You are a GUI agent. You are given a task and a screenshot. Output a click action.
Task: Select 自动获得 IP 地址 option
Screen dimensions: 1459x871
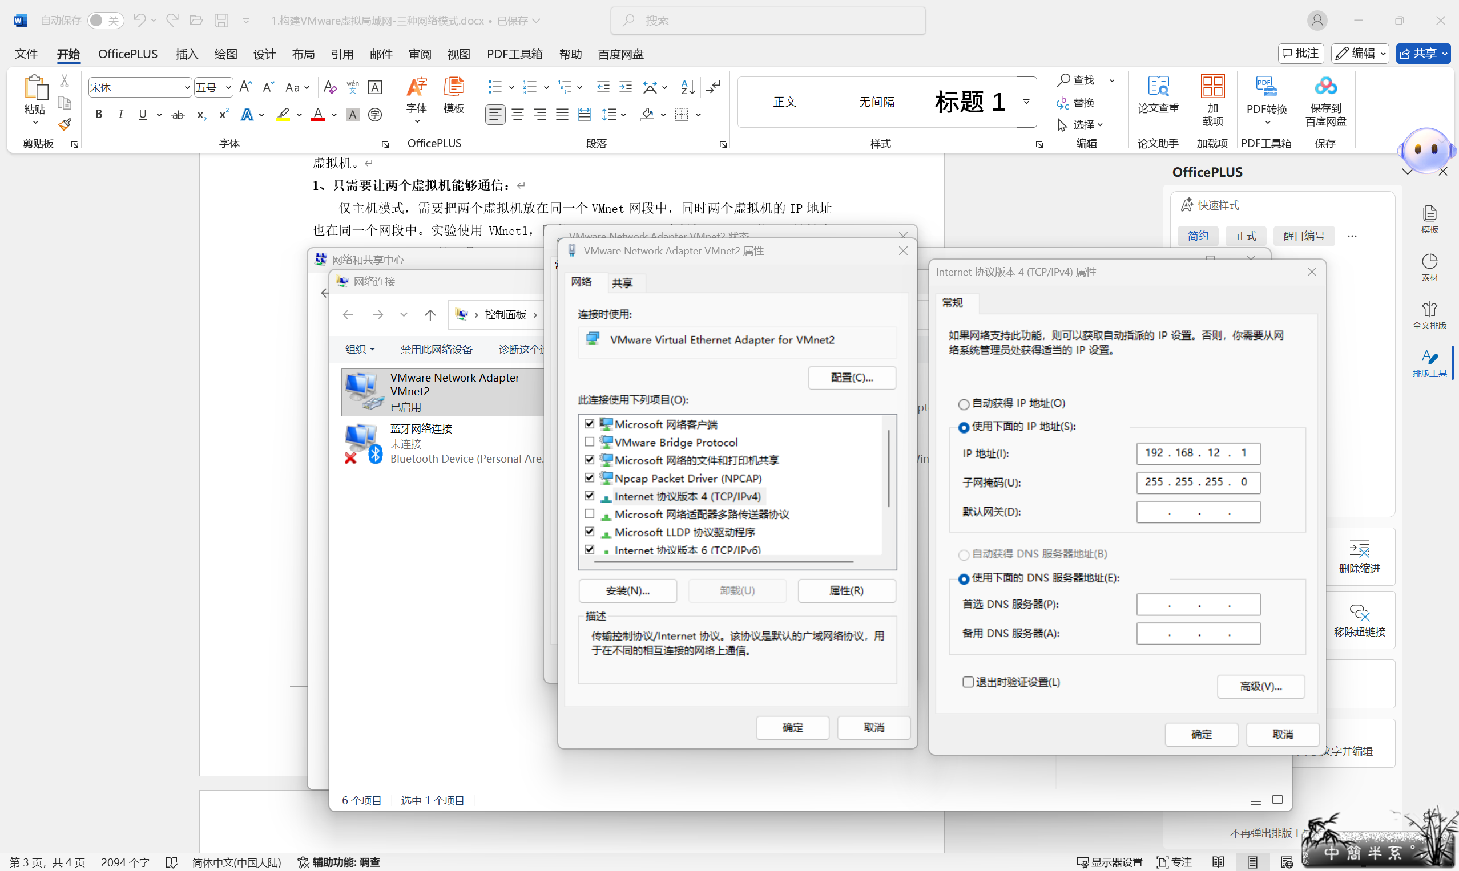[964, 404]
